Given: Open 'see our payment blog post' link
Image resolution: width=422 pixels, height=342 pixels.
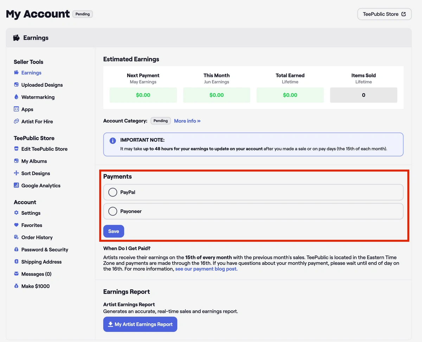Looking at the screenshot, I should pos(206,269).
